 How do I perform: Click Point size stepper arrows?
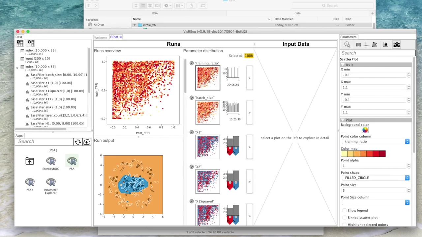[x=409, y=190]
